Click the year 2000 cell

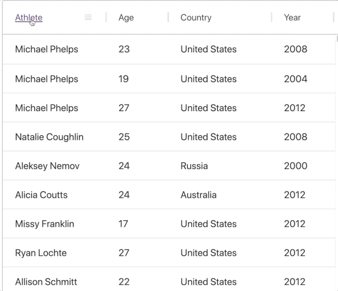click(296, 166)
